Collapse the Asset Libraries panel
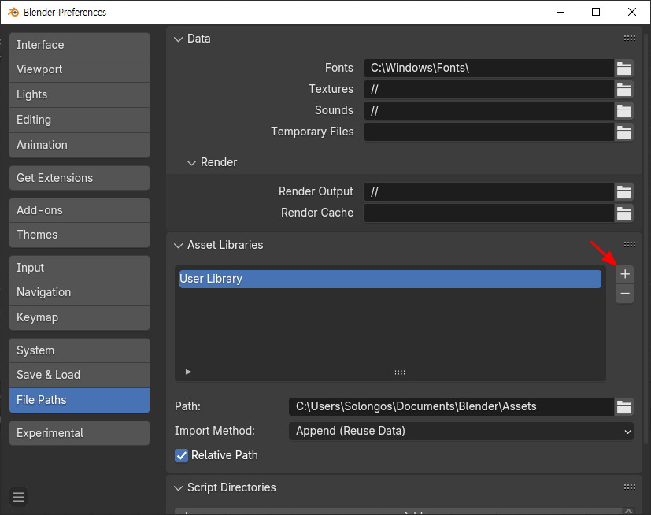The width and height of the screenshot is (651, 515). [179, 246]
